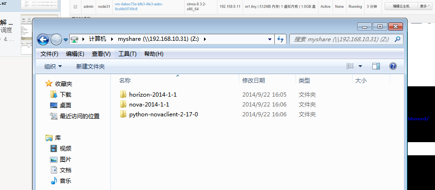Open 音乐 library
The image size is (435, 190).
(66, 181)
